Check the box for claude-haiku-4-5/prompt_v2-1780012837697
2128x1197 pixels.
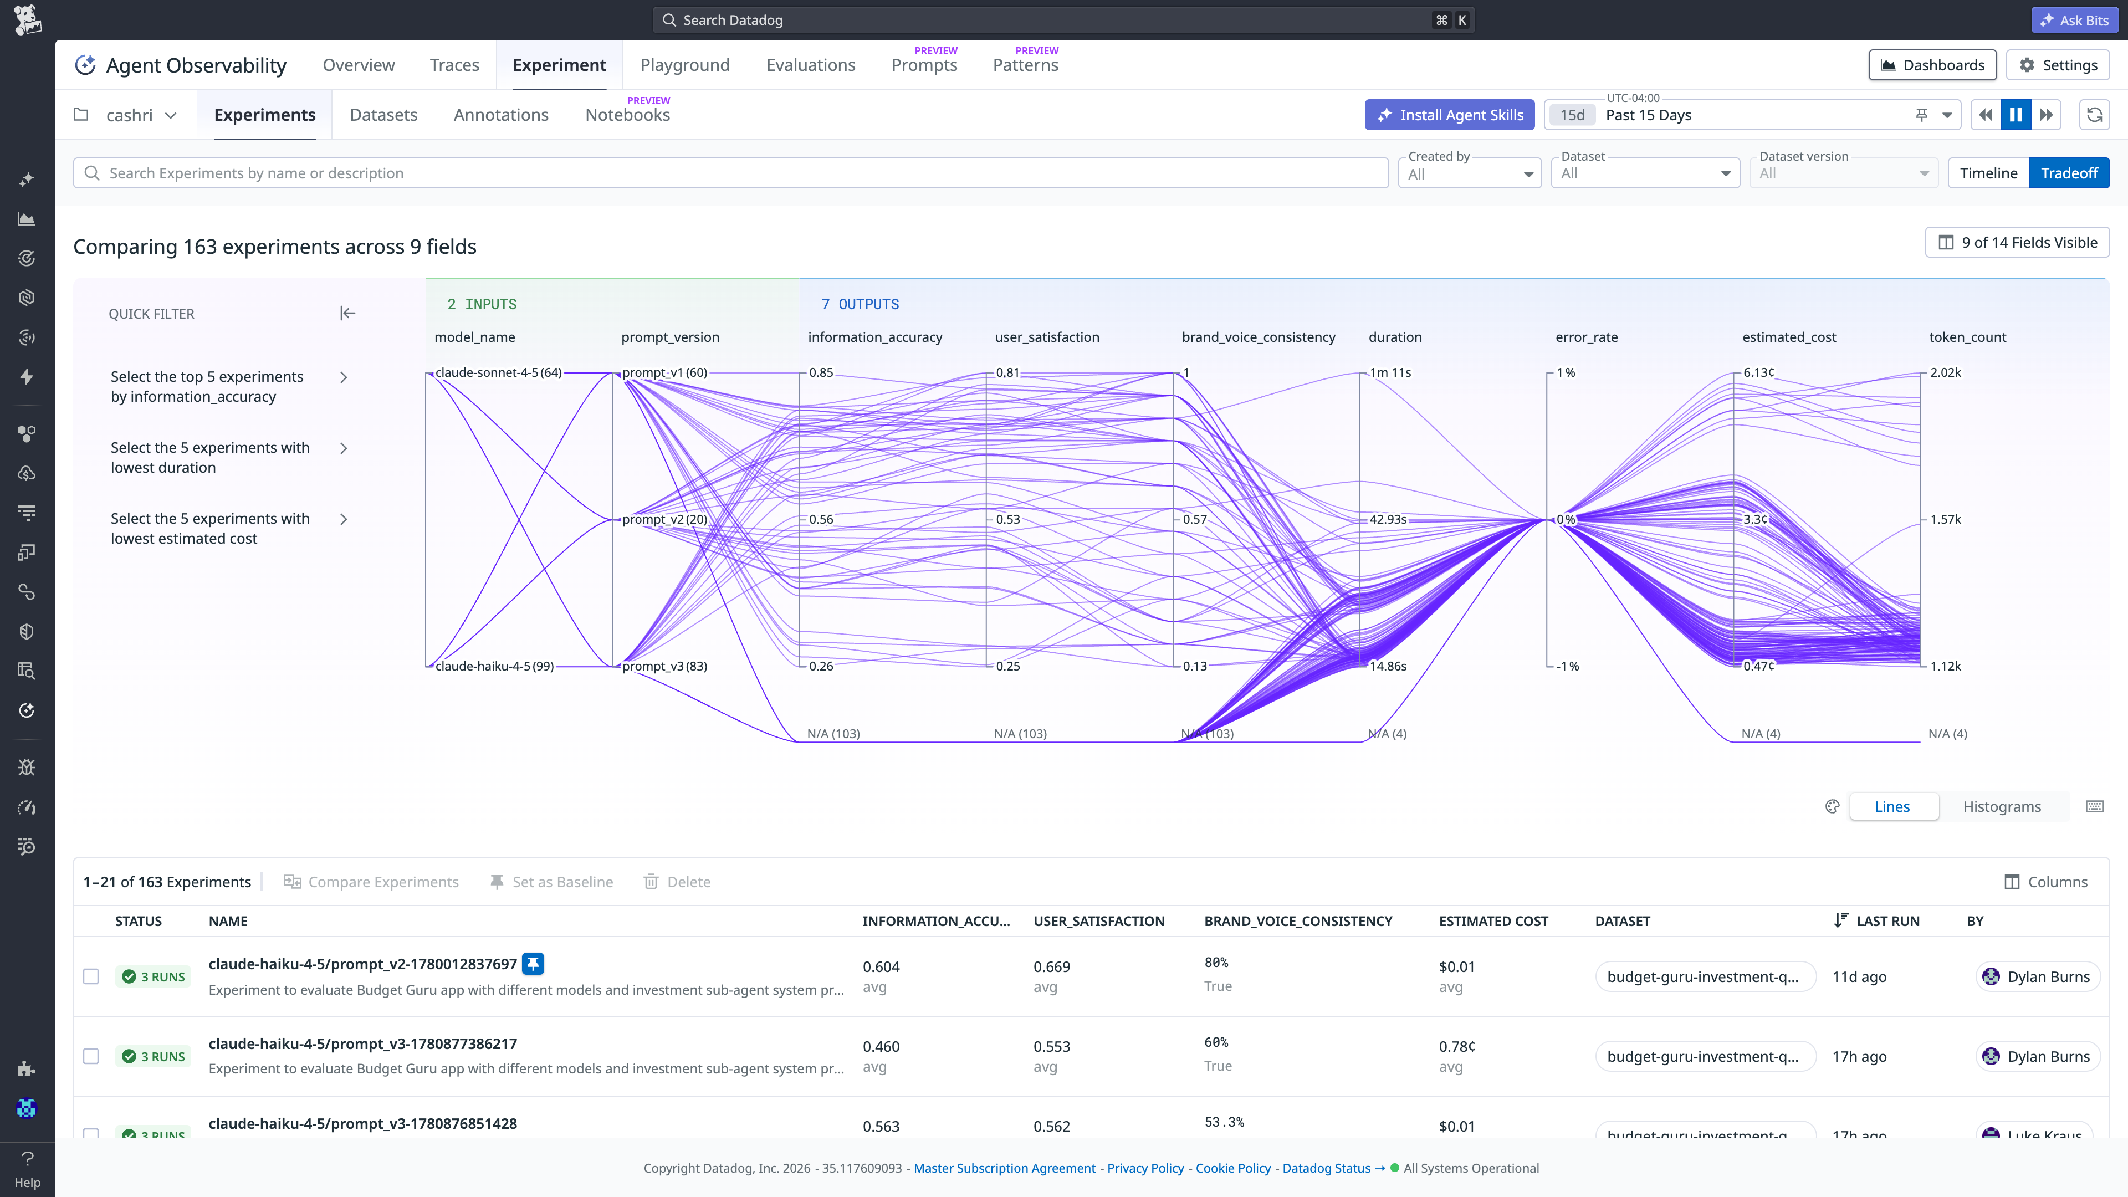pos(91,976)
